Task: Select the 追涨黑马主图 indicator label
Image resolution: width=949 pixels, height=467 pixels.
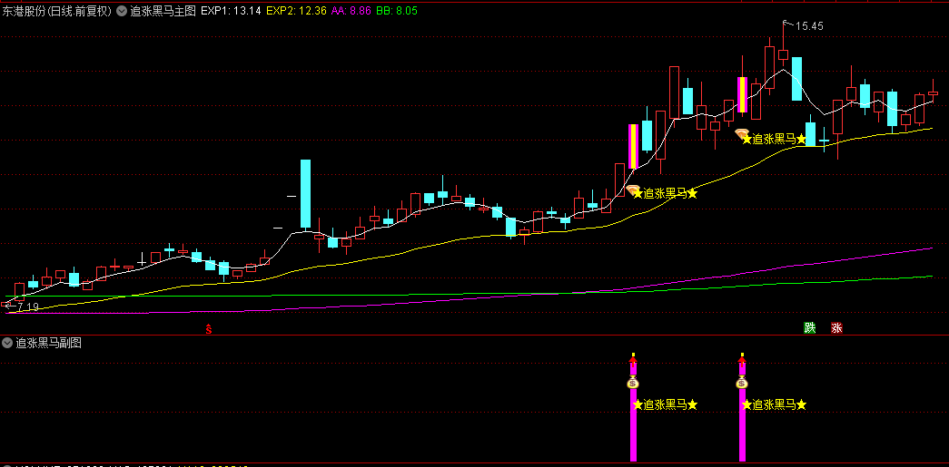Action: [x=163, y=11]
